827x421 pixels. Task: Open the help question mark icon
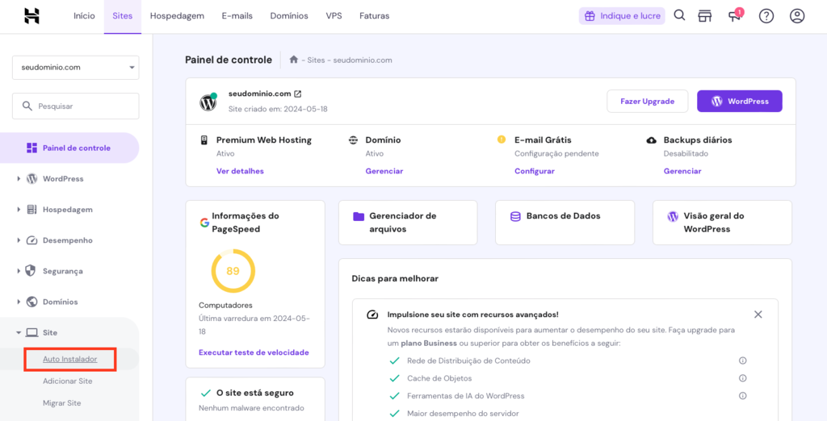coord(766,16)
